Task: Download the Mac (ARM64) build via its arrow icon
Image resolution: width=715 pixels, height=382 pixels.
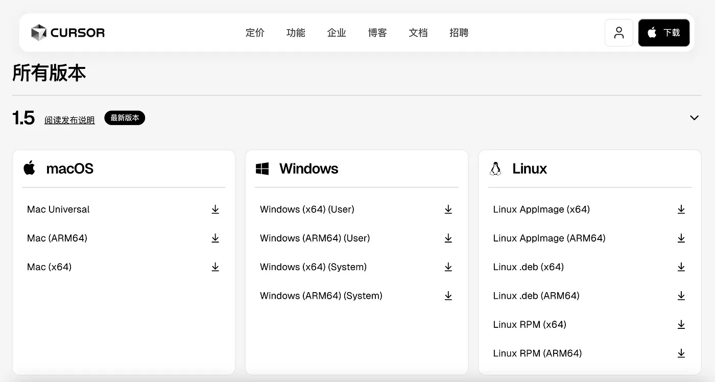Action: [215, 238]
